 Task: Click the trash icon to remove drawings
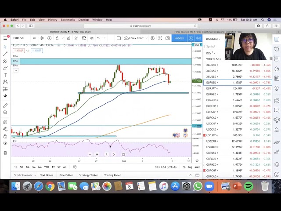coord(5,153)
